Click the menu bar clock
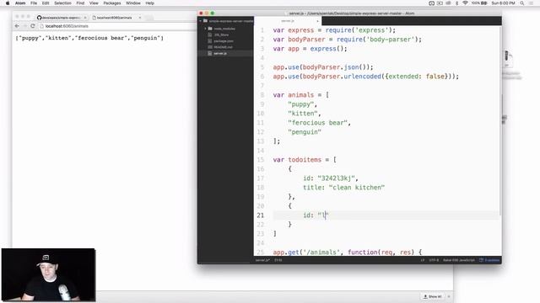Screen dimensions: 540x303 pyautogui.click(x=503, y=3)
